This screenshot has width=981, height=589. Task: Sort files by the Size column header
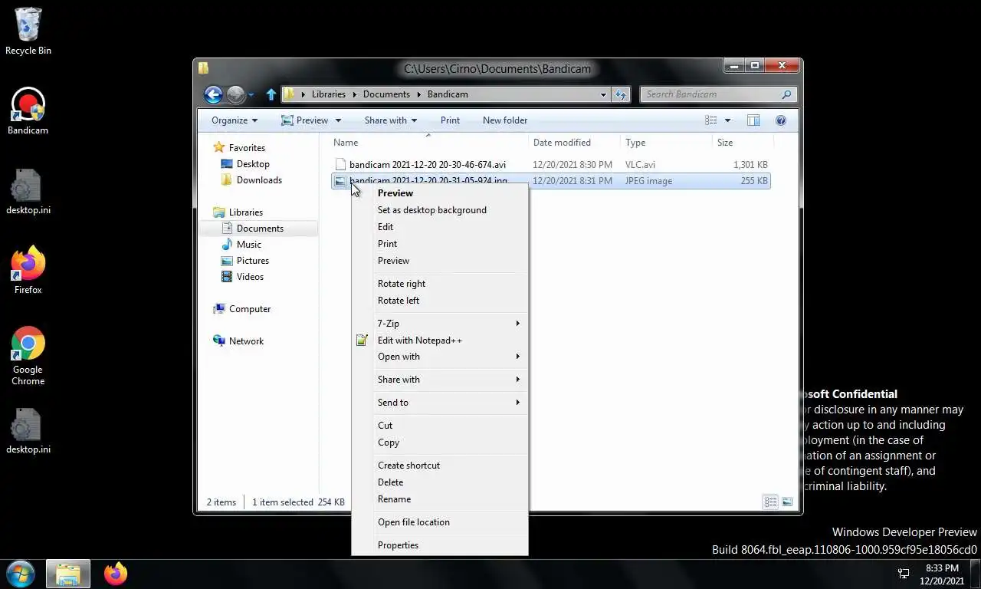pyautogui.click(x=742, y=143)
